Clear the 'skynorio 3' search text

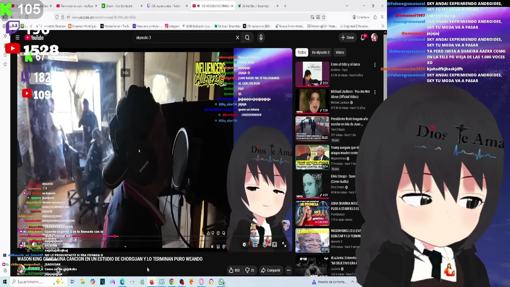pyautogui.click(x=237, y=37)
